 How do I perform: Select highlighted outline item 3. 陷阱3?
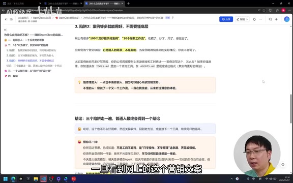30,60
